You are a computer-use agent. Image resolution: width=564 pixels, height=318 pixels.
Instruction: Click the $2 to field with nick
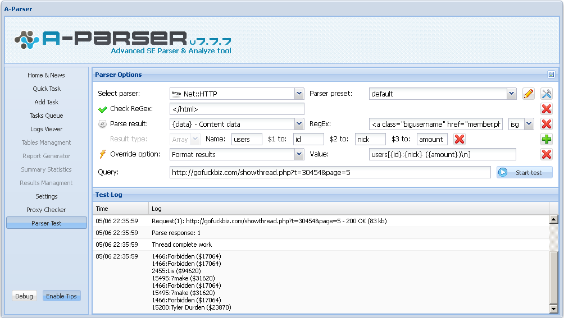click(371, 139)
